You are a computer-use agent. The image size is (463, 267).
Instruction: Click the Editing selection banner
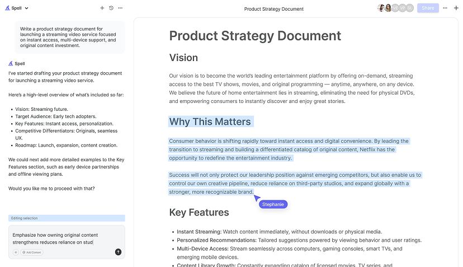coord(67,218)
